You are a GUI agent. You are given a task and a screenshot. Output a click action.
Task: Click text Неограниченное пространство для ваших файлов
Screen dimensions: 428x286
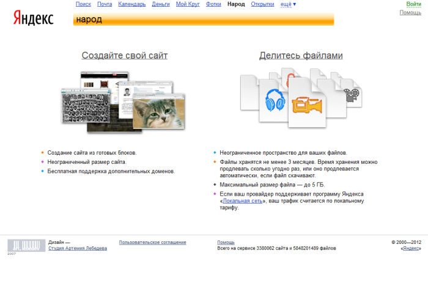283,153
